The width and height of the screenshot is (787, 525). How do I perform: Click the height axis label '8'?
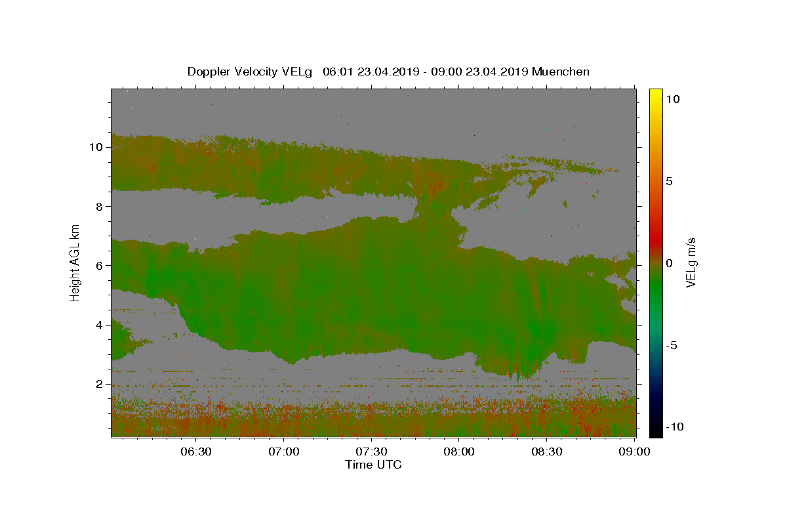click(x=99, y=206)
